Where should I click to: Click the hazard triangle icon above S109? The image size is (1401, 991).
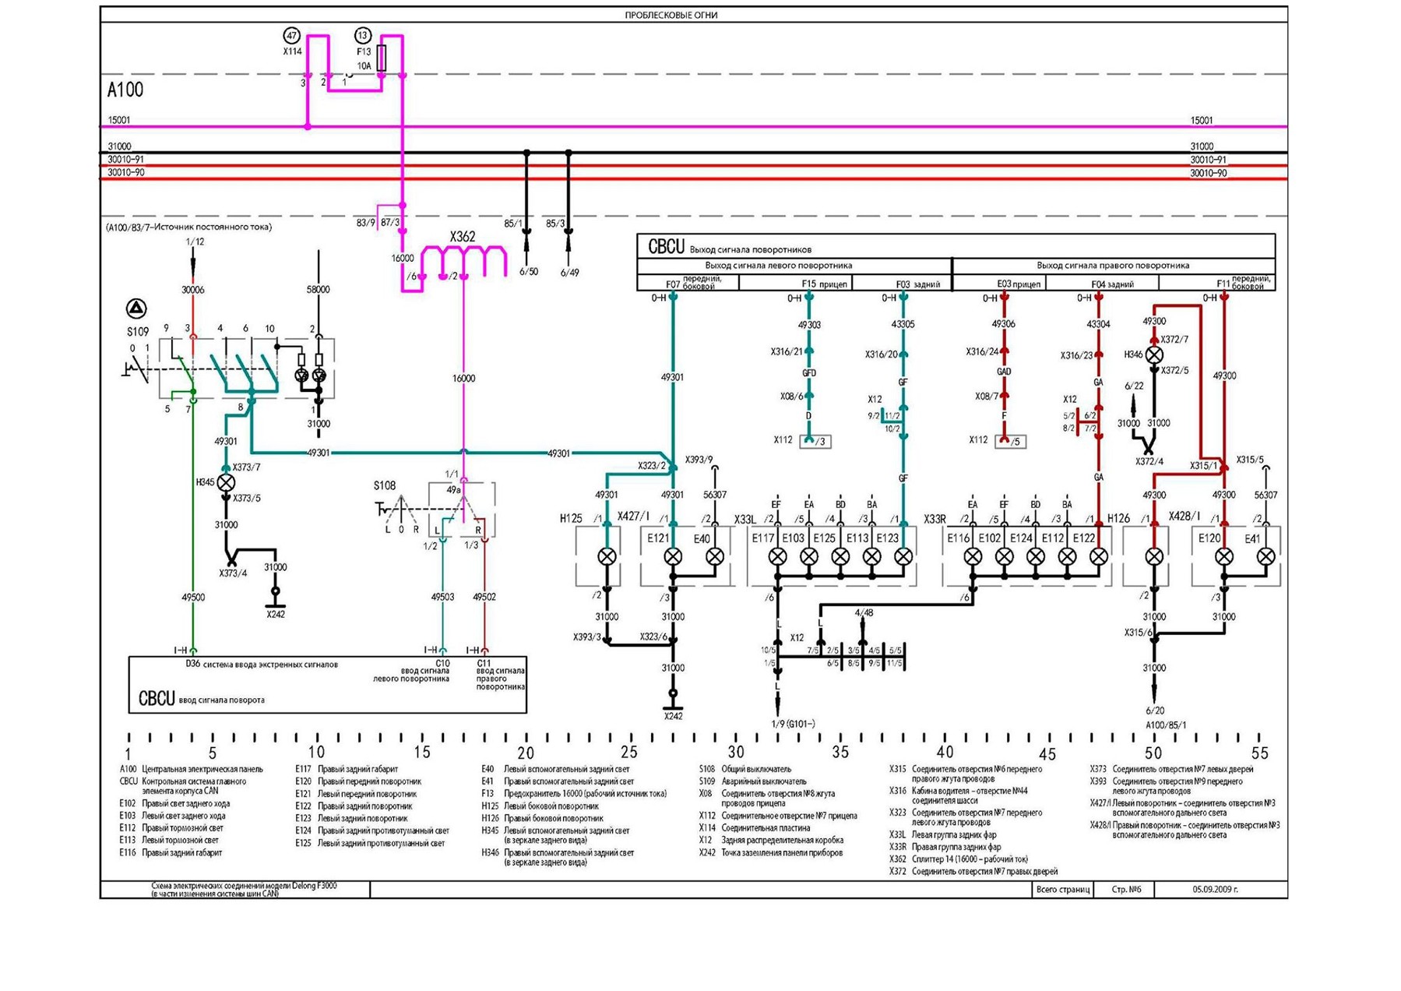[x=136, y=309]
